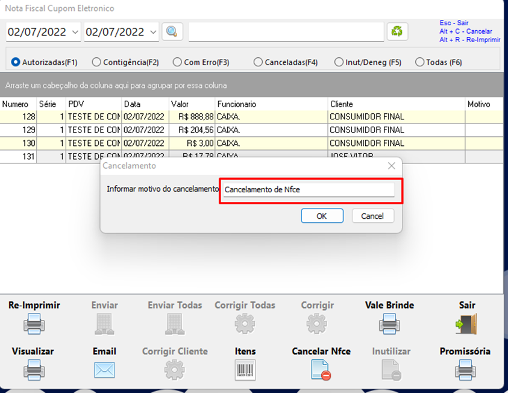This screenshot has height=393, width=508.
Task: Open Email via envelope icon
Action: pyautogui.click(x=104, y=370)
